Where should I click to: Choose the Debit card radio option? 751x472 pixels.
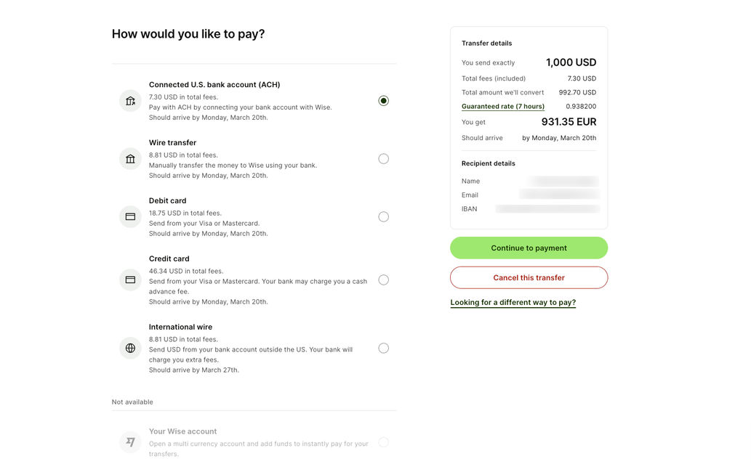pyautogui.click(x=383, y=216)
